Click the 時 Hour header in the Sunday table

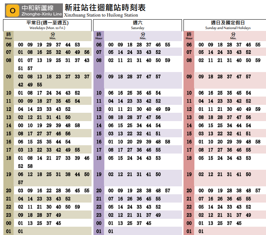coord(189,36)
